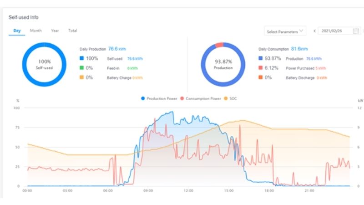Click the red Power Purchased legend square
The image size is (364, 205).
(x=260, y=68)
